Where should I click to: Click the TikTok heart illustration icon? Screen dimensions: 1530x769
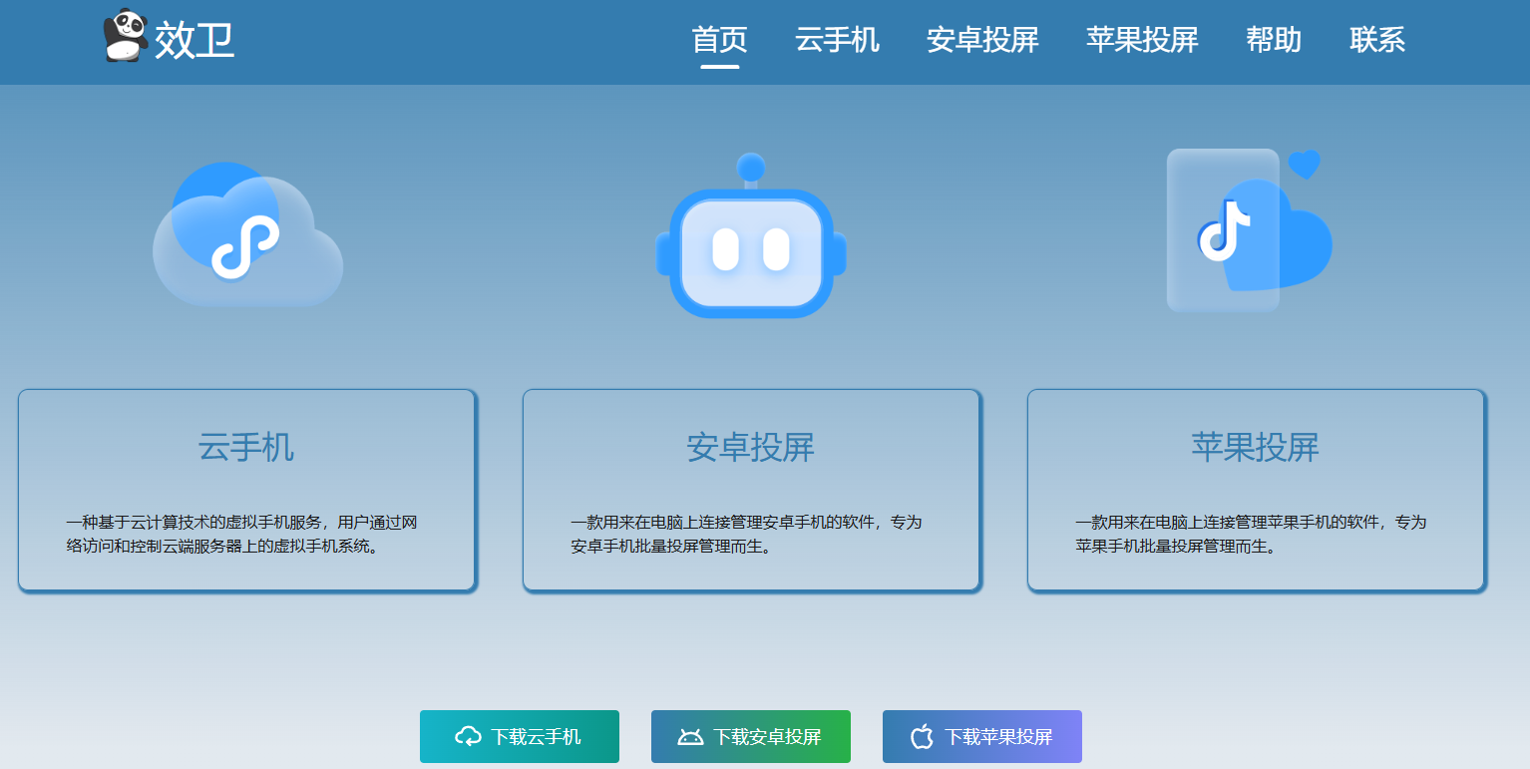(x=1247, y=233)
